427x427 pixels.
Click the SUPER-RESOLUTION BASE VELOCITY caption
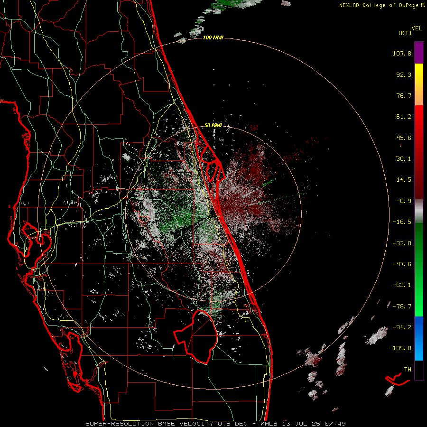pyautogui.click(x=149, y=424)
